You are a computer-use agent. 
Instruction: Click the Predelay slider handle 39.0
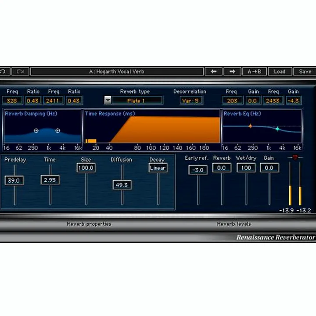click(14, 180)
